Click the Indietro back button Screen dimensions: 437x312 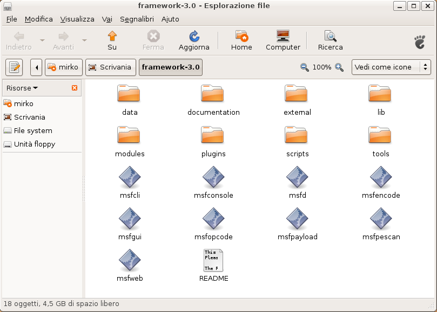click(19, 40)
